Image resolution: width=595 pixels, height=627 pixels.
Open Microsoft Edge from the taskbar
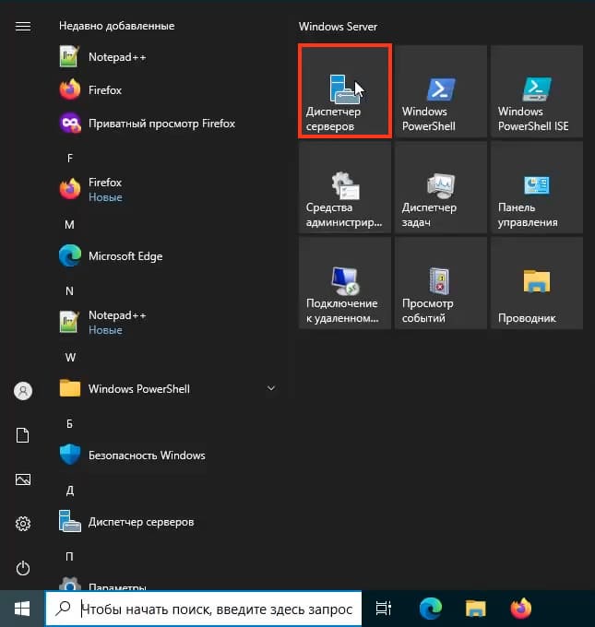[x=431, y=609]
